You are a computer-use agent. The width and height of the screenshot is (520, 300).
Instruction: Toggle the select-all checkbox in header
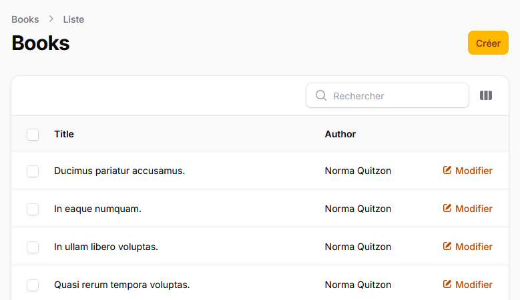(x=33, y=135)
